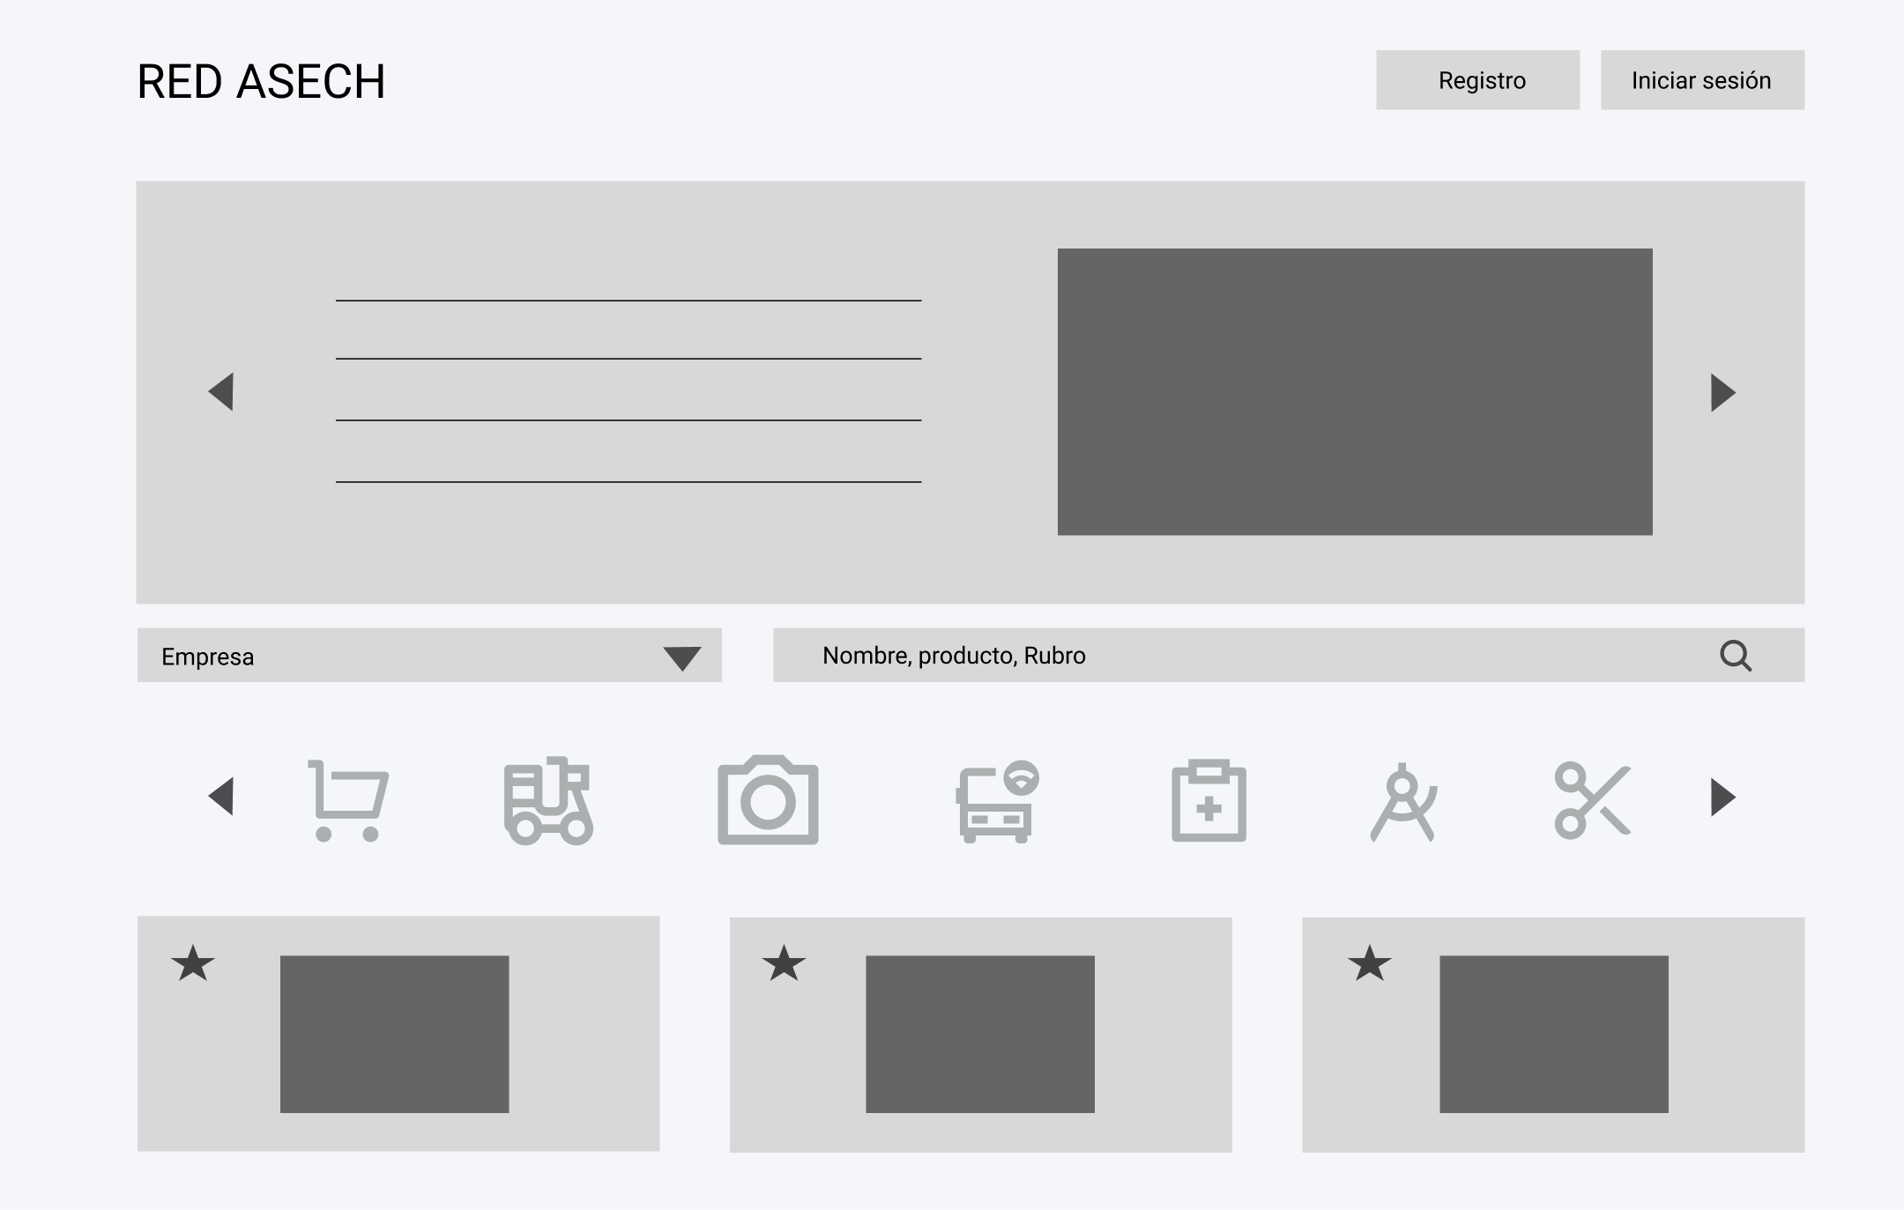The image size is (1904, 1210).
Task: Open the Iniciar sesión button
Action: 1702,80
